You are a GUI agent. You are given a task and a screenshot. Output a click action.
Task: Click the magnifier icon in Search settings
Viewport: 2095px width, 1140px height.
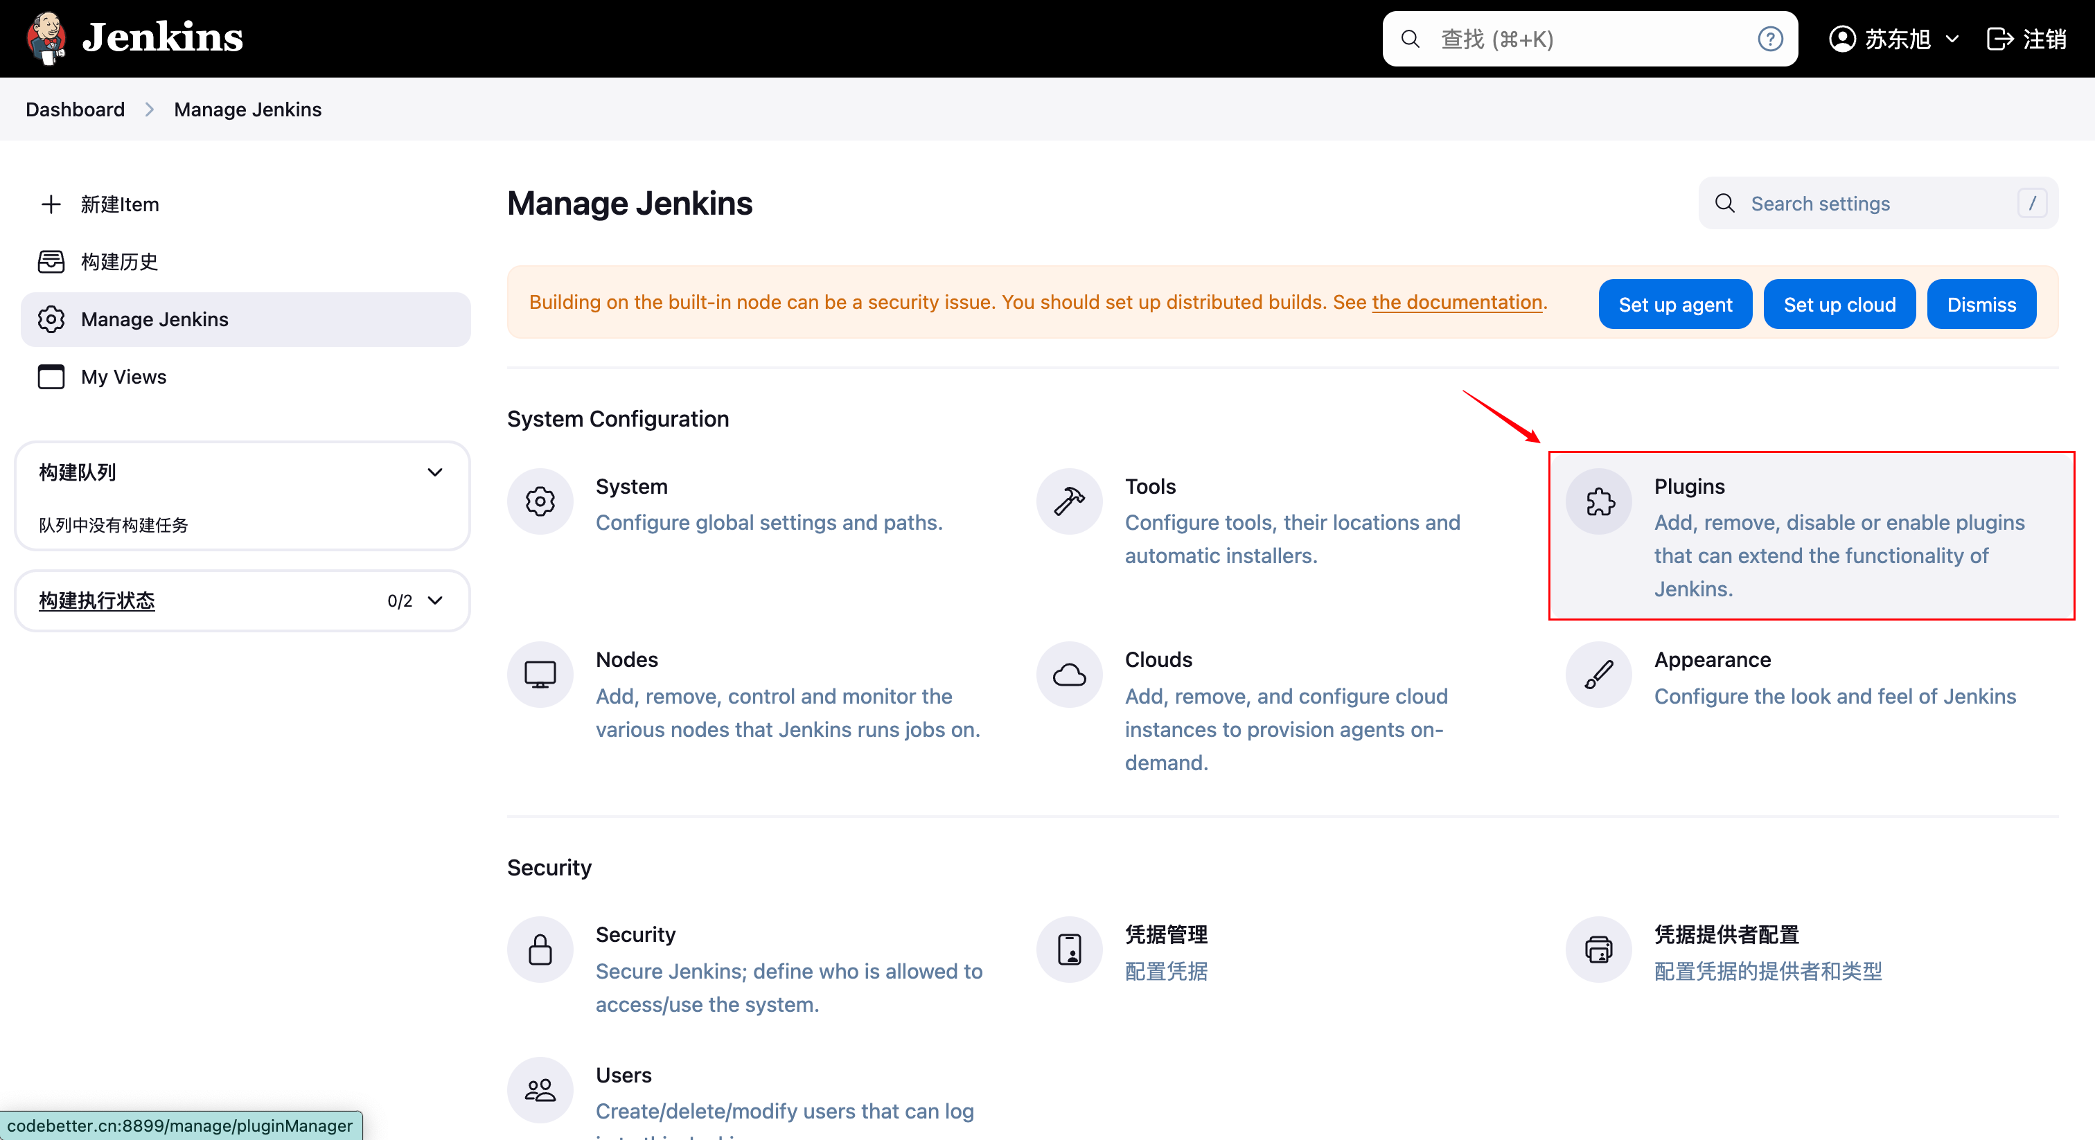point(1724,204)
